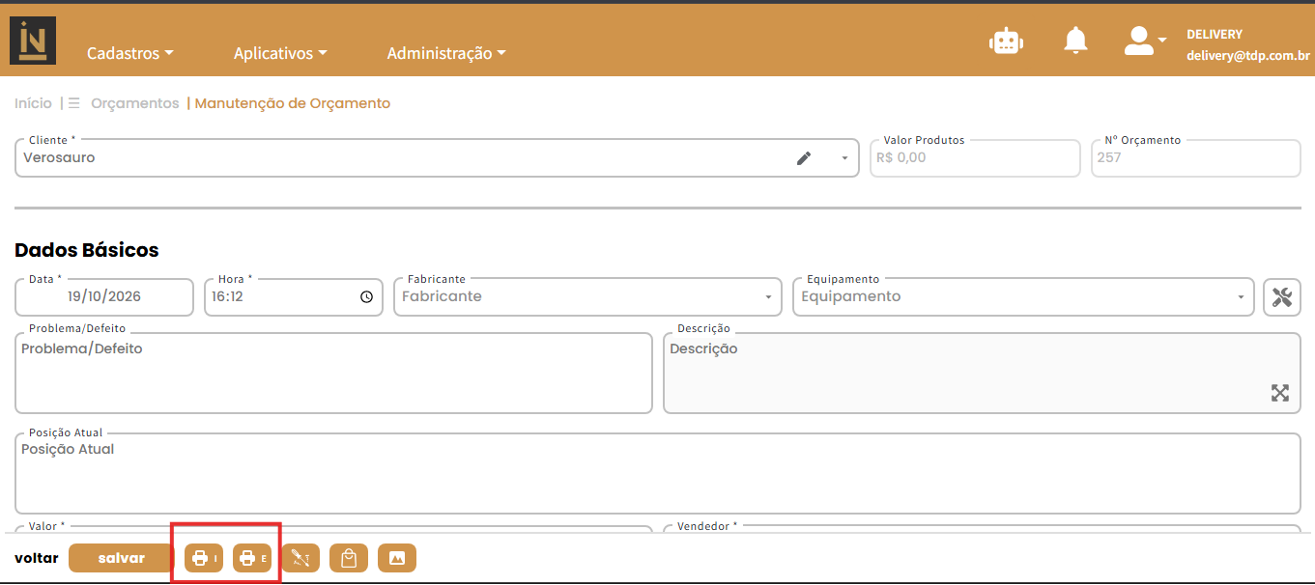Click the voltar link
This screenshot has width=1315, height=585.
37,558
